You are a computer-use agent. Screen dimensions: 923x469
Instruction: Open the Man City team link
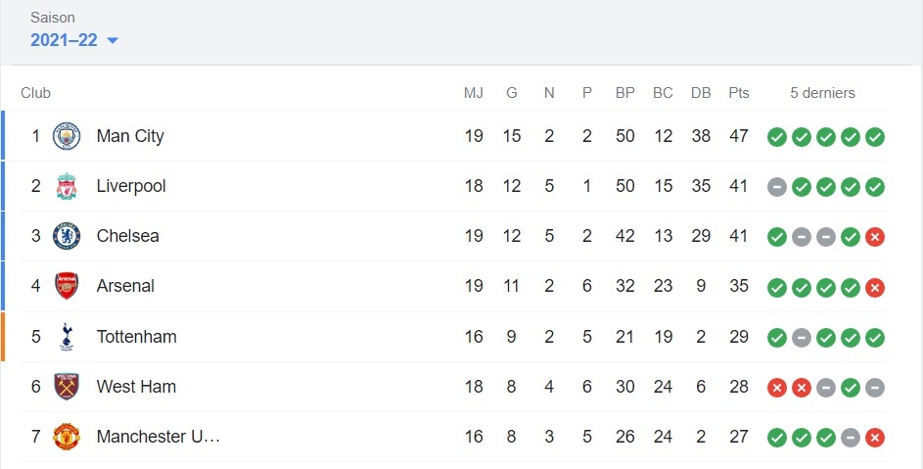[130, 136]
